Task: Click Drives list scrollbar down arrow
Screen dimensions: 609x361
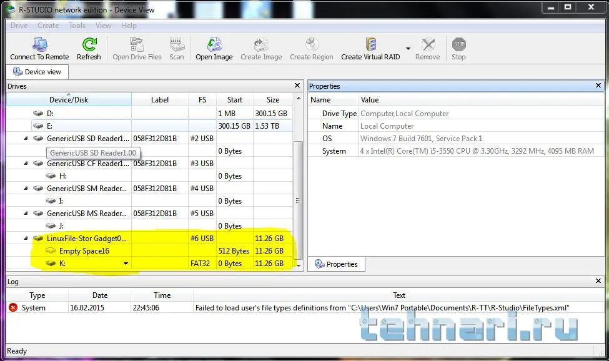Action: pos(299,265)
